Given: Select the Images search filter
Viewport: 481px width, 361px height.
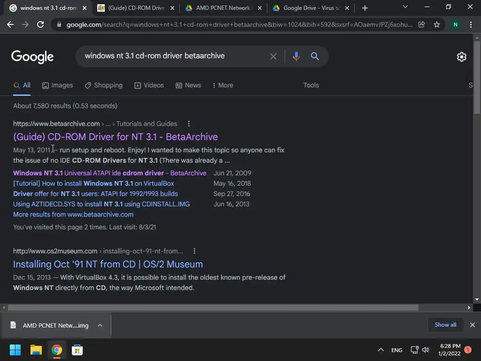Looking at the screenshot, I should (58, 86).
